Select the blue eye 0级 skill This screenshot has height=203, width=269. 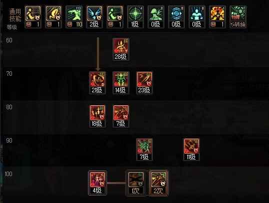[x=176, y=17]
